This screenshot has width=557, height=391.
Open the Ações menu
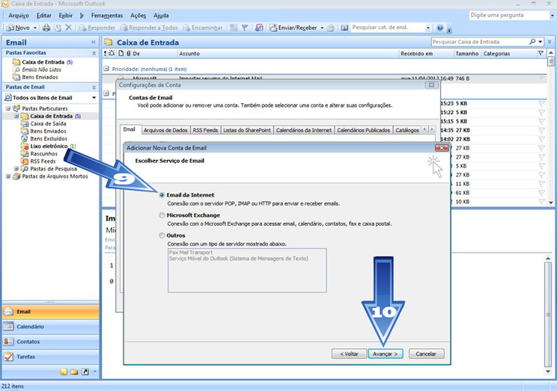tap(139, 16)
